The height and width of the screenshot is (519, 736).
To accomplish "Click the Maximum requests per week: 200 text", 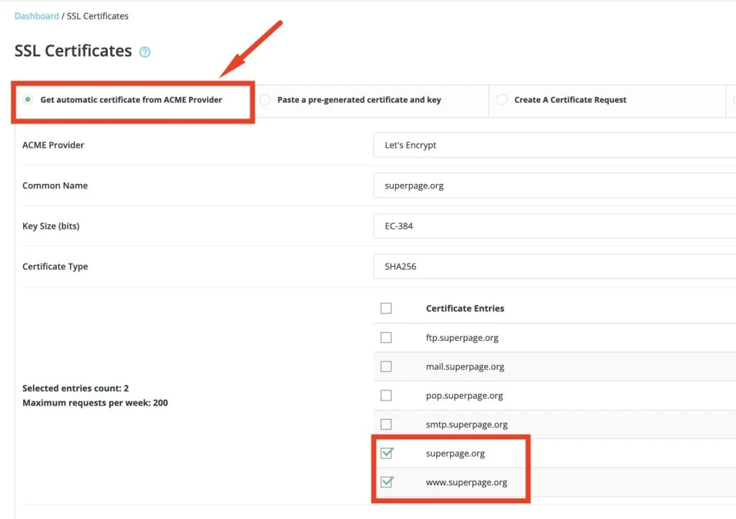I will (x=96, y=403).
